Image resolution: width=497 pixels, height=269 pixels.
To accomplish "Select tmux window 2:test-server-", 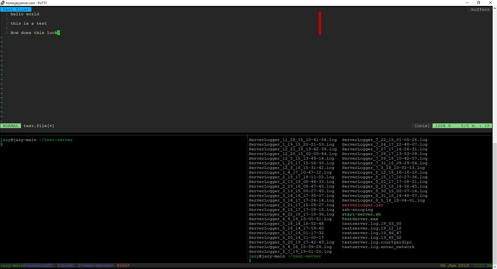I will coord(96,266).
